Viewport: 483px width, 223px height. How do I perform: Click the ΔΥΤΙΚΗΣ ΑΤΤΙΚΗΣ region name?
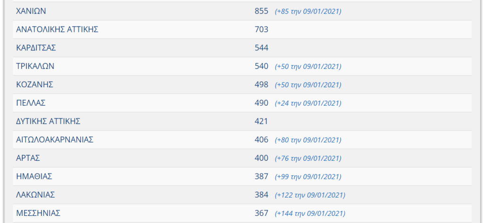(48, 121)
